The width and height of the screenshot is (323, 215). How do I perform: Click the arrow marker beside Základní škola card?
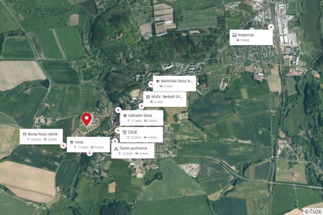[118, 110]
